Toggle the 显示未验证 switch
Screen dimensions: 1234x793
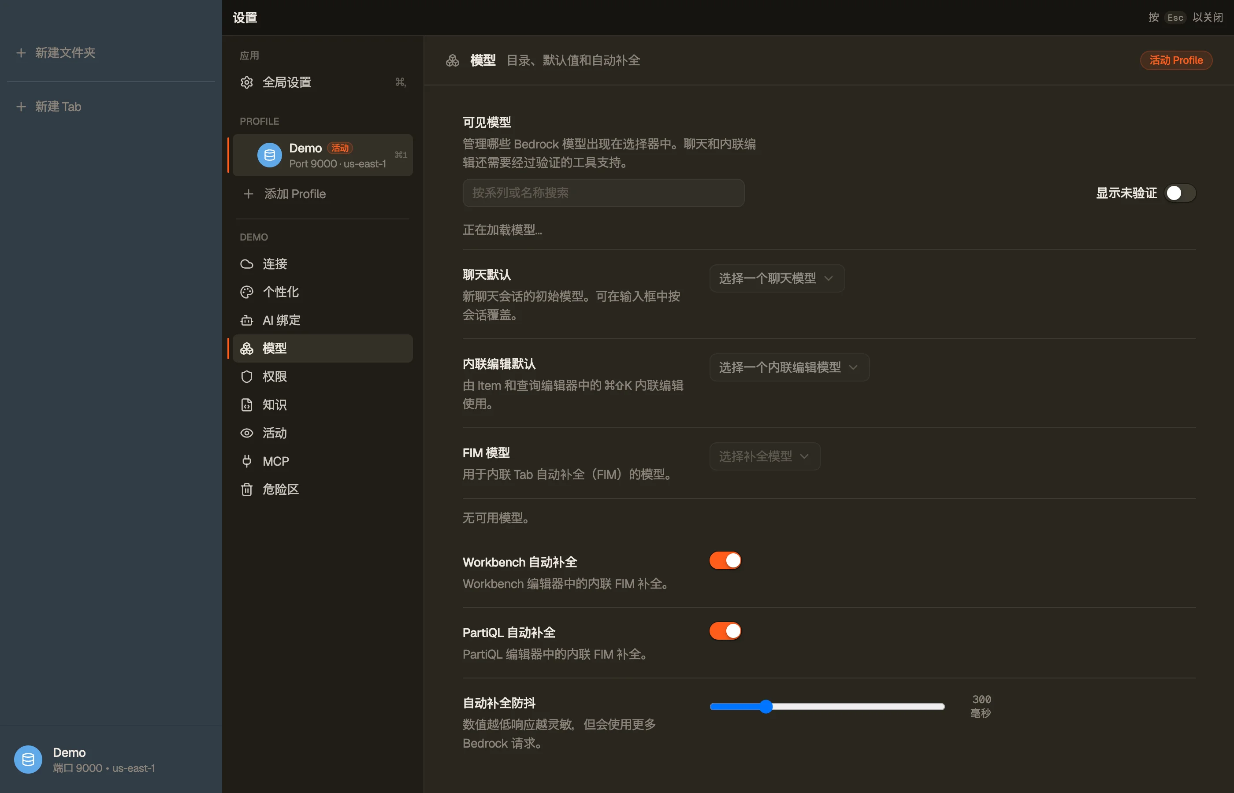(1180, 193)
